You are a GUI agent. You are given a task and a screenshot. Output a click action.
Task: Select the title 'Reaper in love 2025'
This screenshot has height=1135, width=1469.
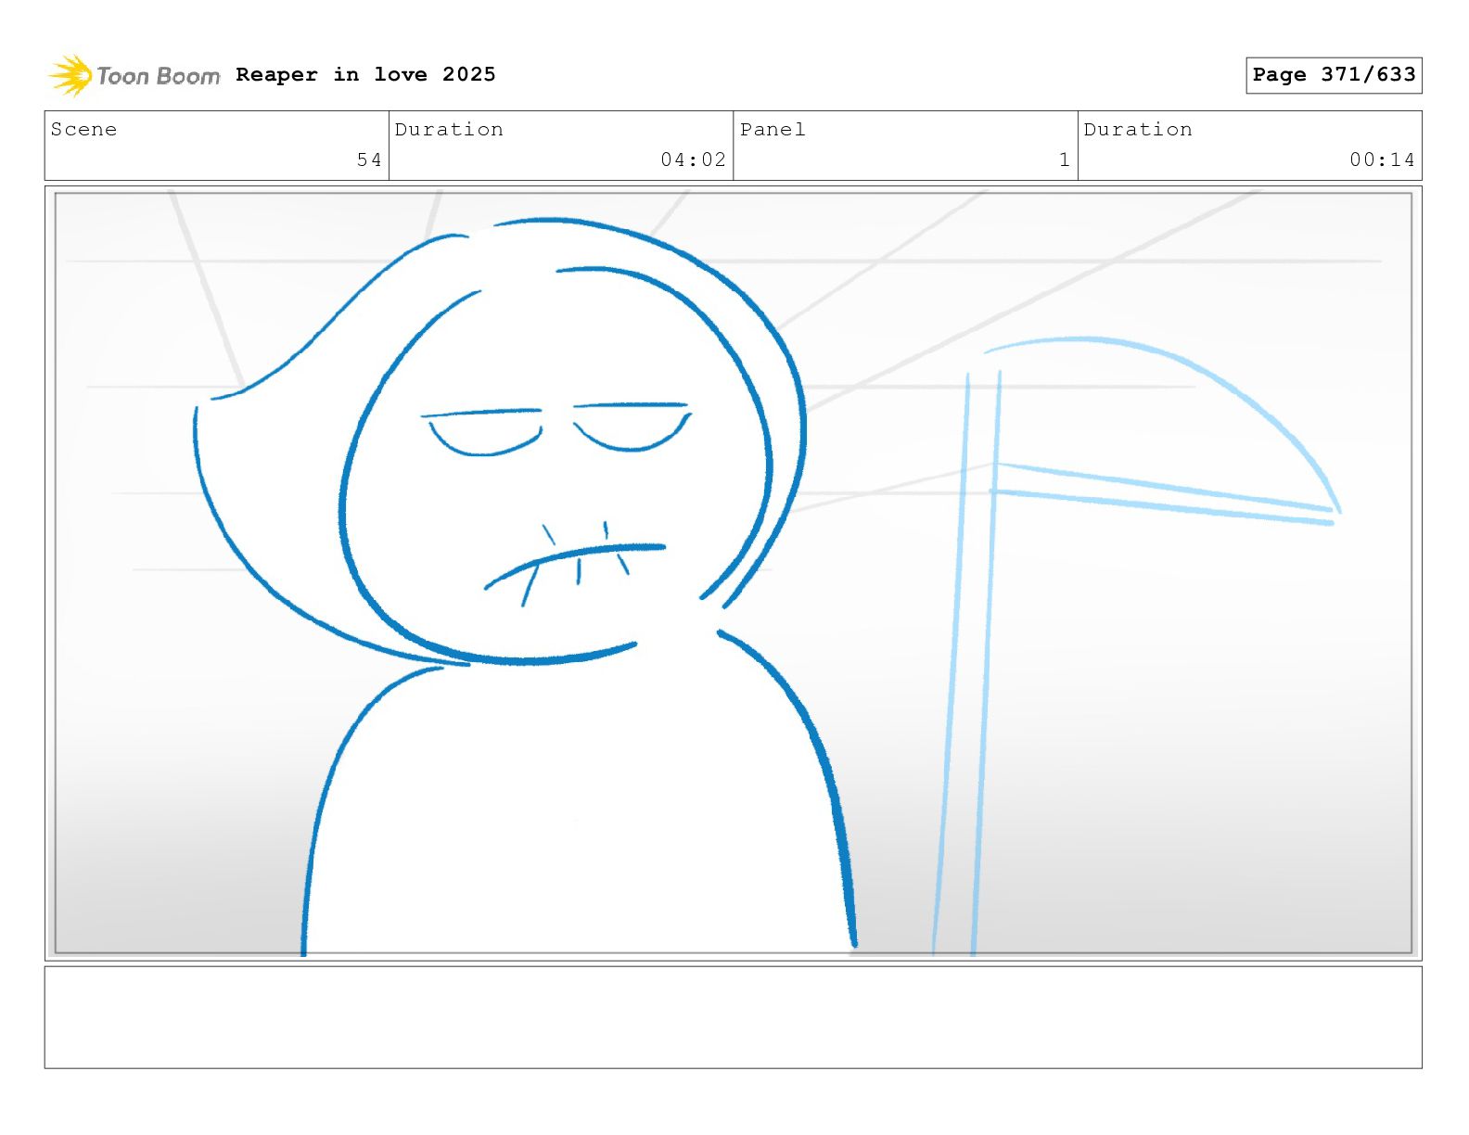pyautogui.click(x=365, y=74)
